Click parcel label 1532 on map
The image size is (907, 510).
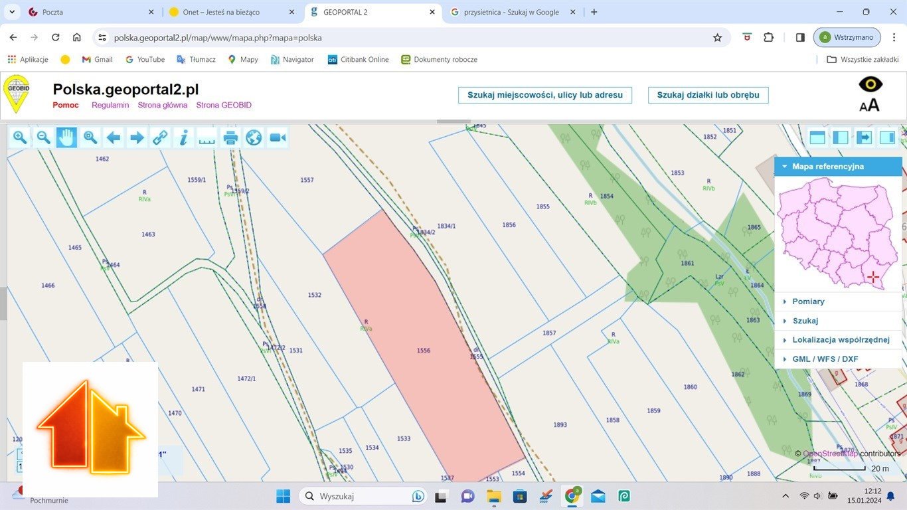point(315,295)
